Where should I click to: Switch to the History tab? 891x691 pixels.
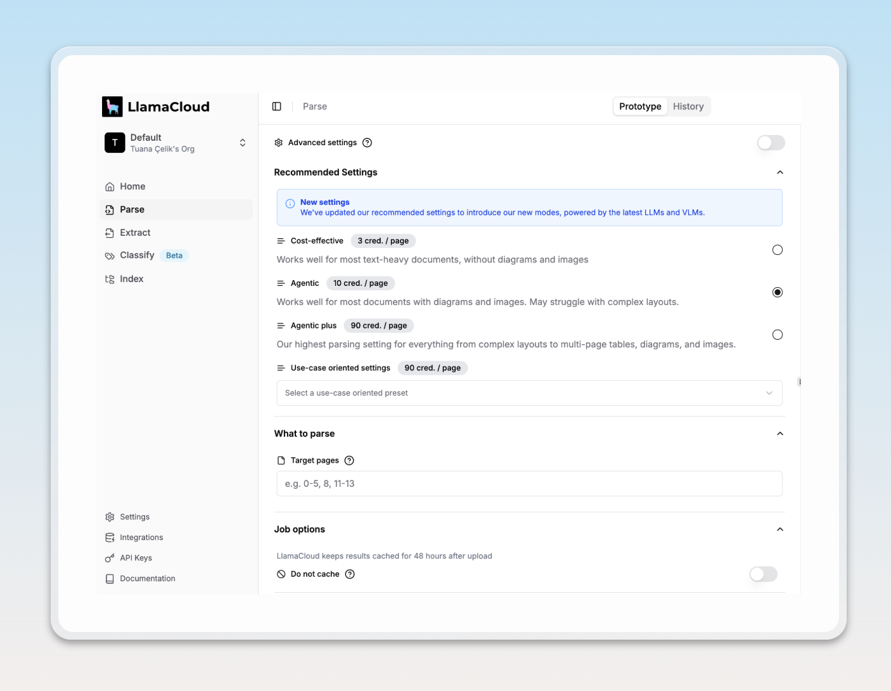coord(688,107)
